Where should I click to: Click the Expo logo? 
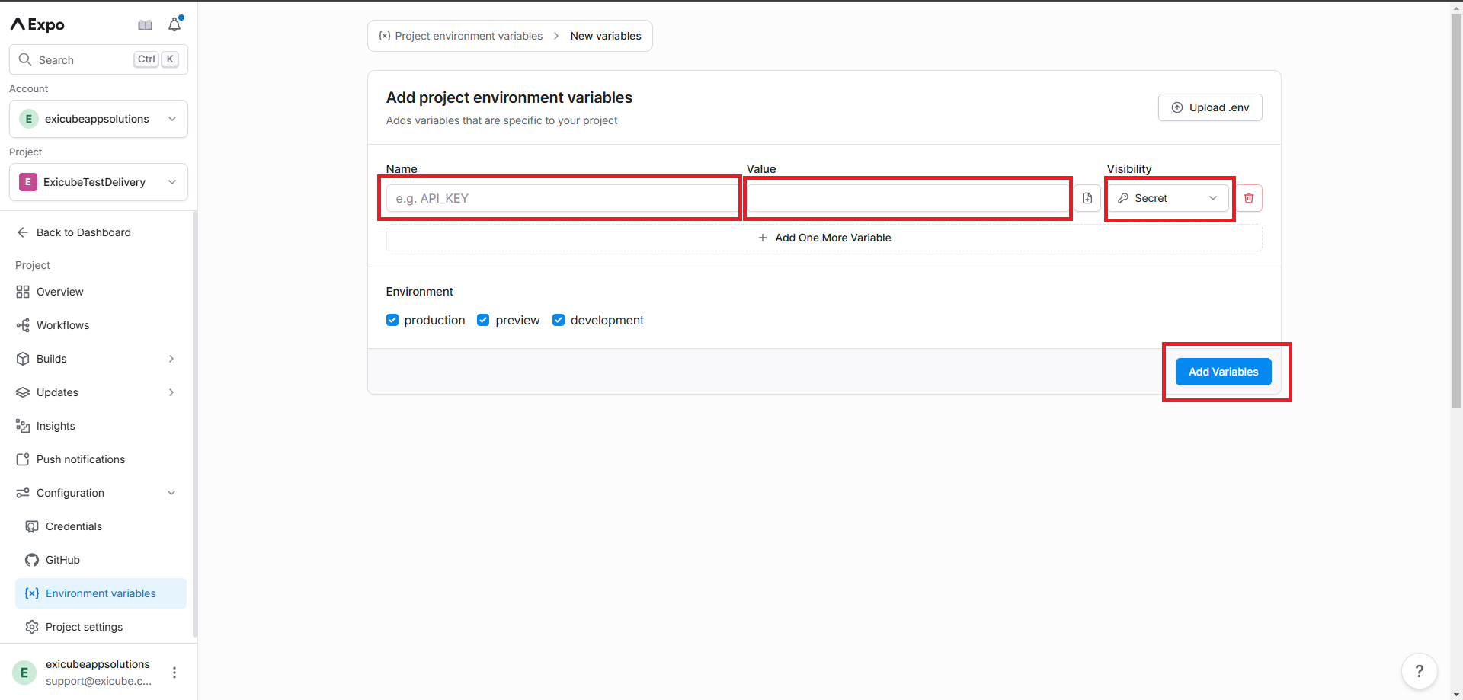(37, 25)
